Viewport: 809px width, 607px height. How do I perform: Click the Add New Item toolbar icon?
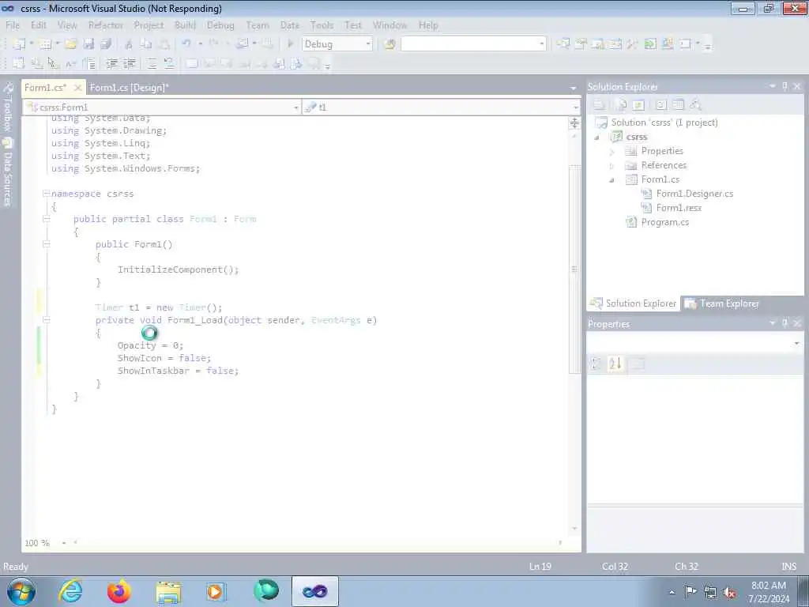click(x=45, y=44)
